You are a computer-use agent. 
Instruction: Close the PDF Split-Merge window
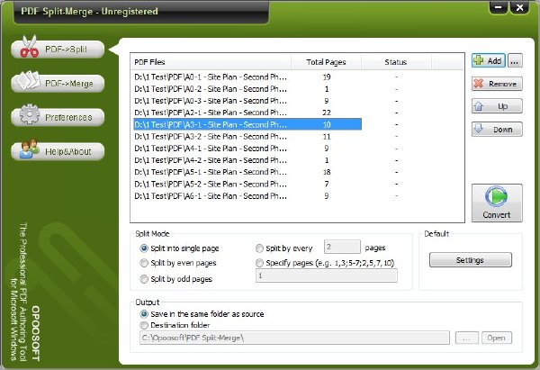pos(519,7)
